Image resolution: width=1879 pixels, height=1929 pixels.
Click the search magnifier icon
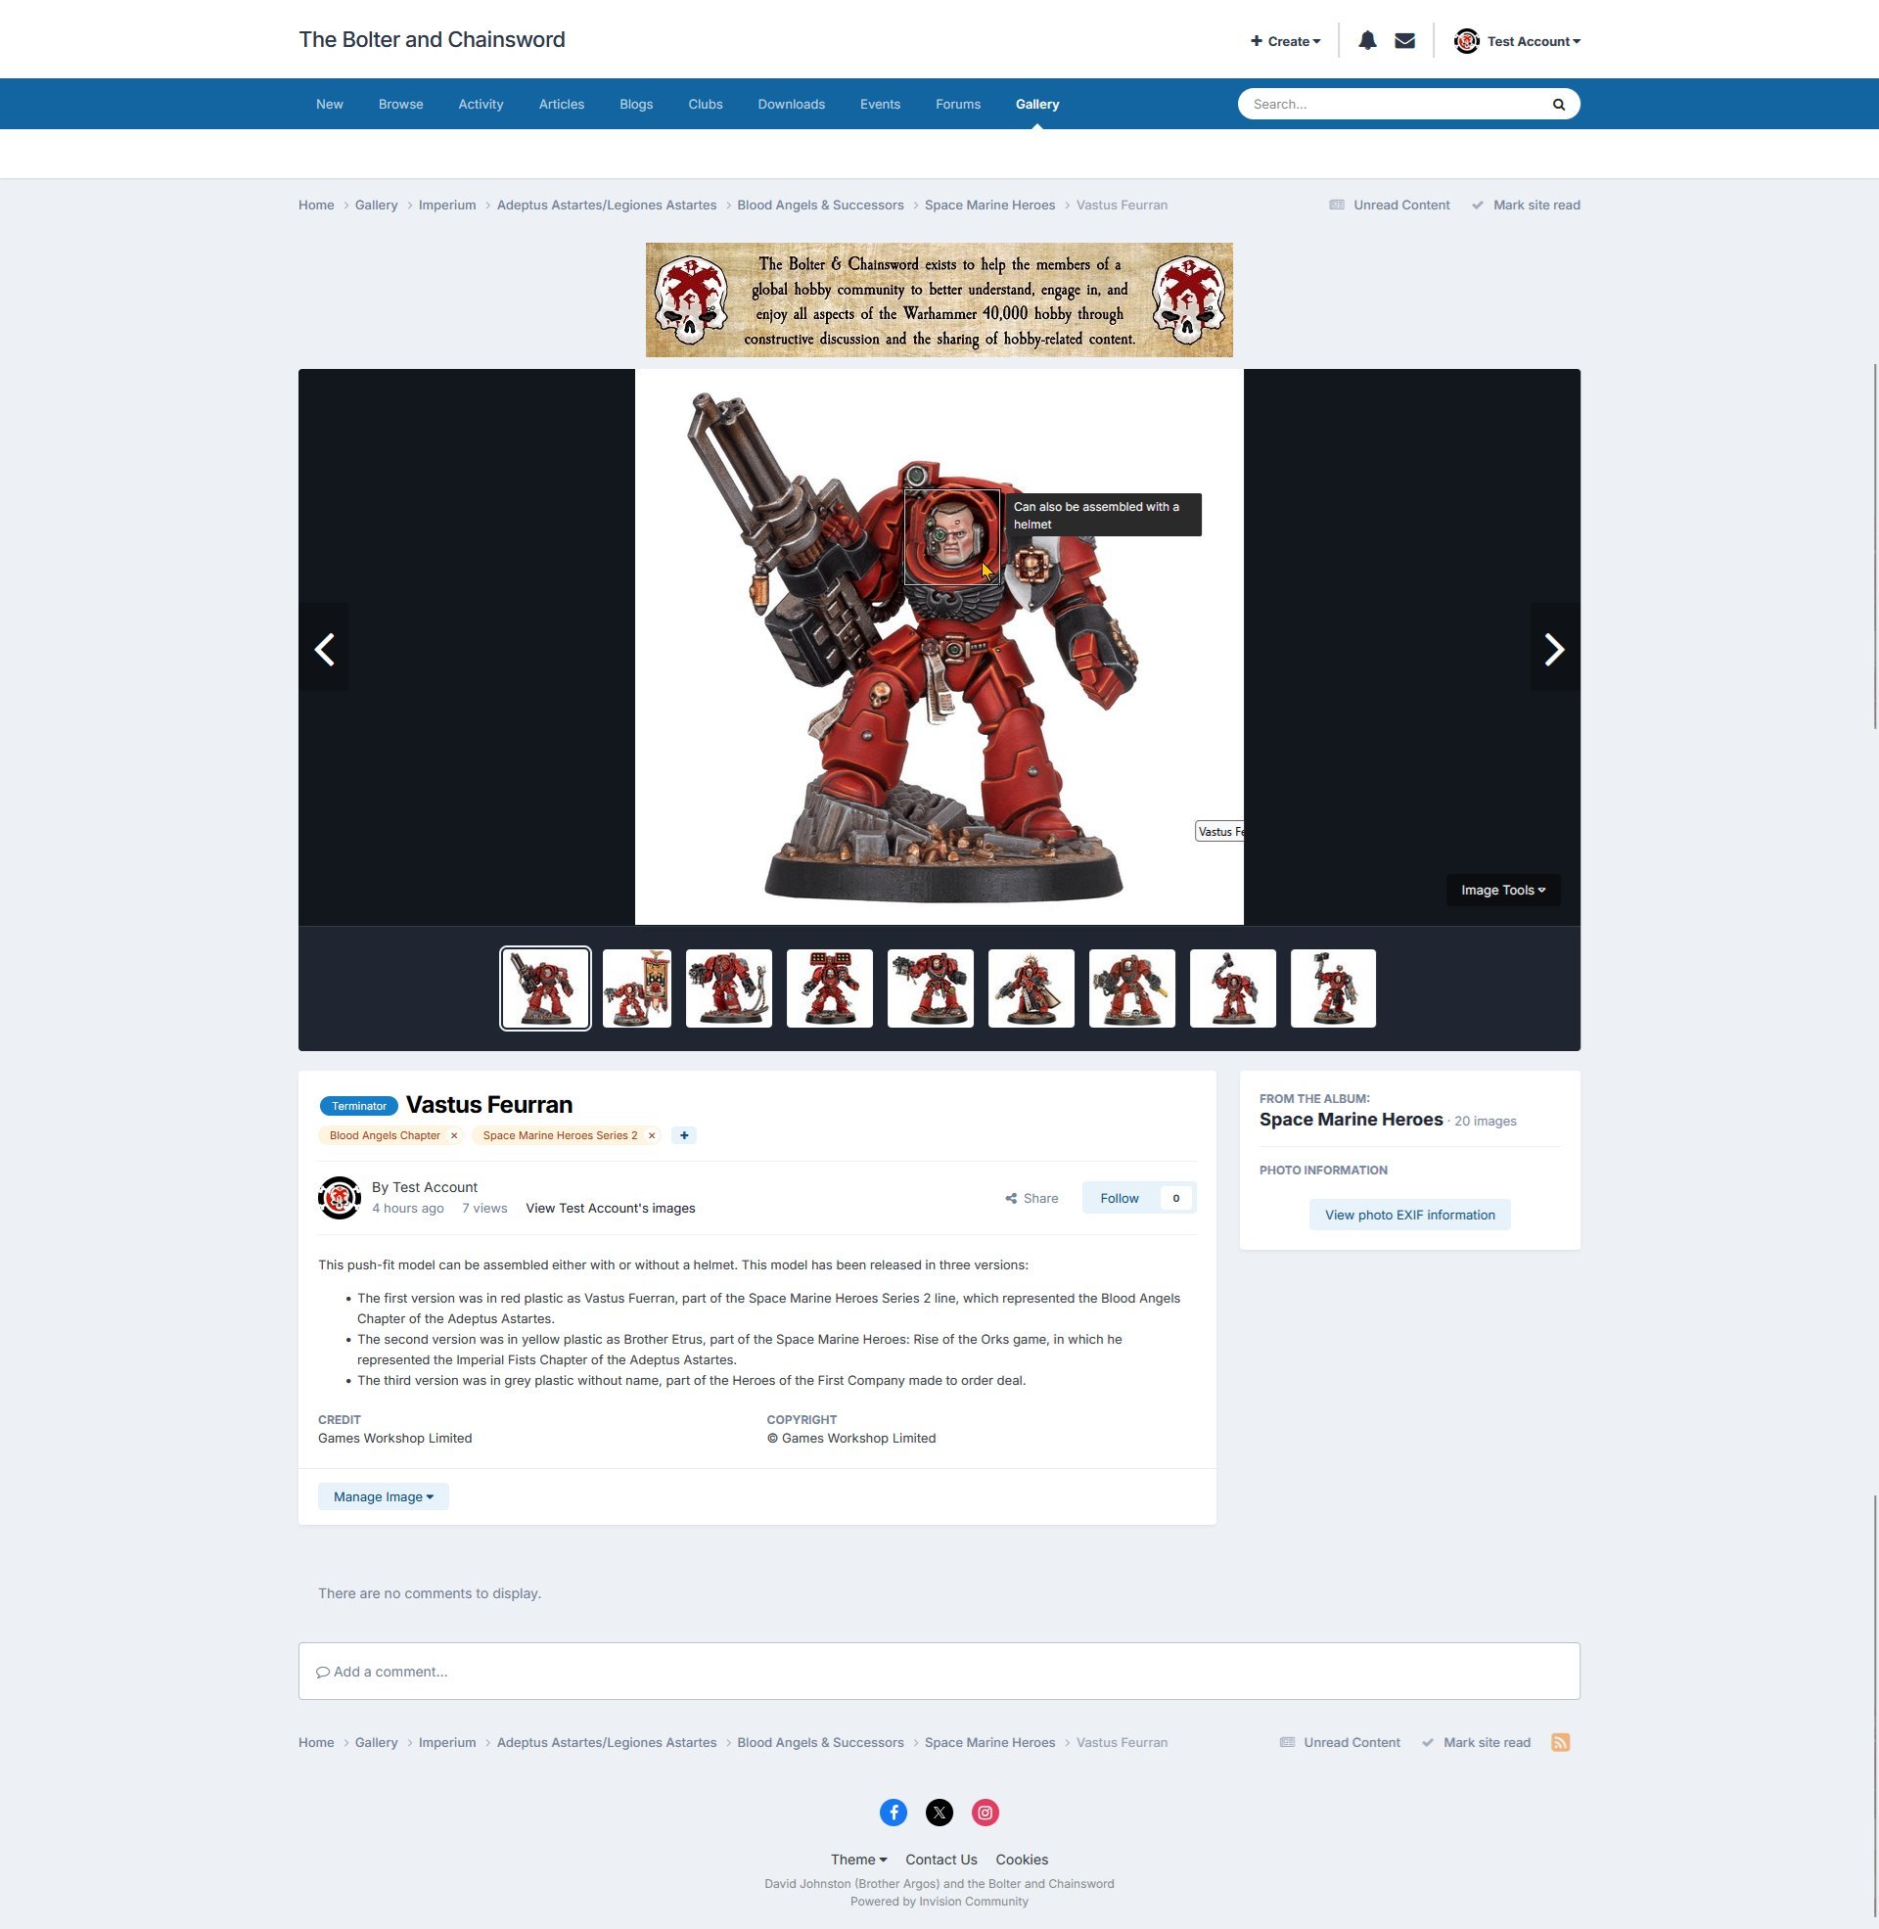click(x=1558, y=105)
